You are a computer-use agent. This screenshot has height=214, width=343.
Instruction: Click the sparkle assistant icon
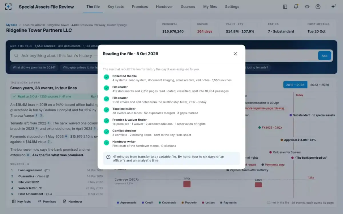[x=333, y=7]
